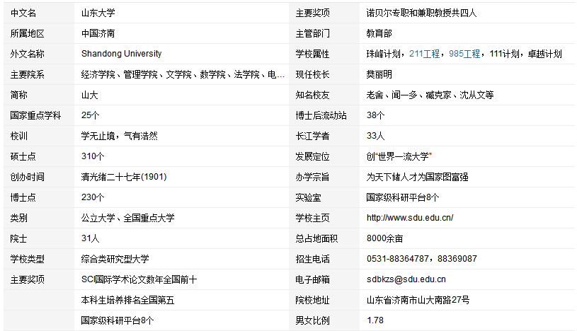
Task: Select the value 山大
Action: (90, 95)
